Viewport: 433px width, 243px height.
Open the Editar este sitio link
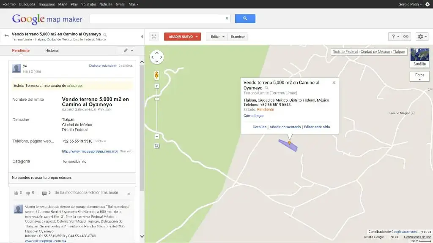(x=317, y=127)
